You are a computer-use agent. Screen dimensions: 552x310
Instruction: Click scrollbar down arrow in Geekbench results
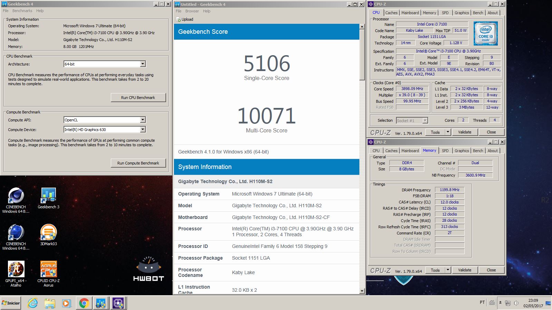pyautogui.click(x=362, y=291)
